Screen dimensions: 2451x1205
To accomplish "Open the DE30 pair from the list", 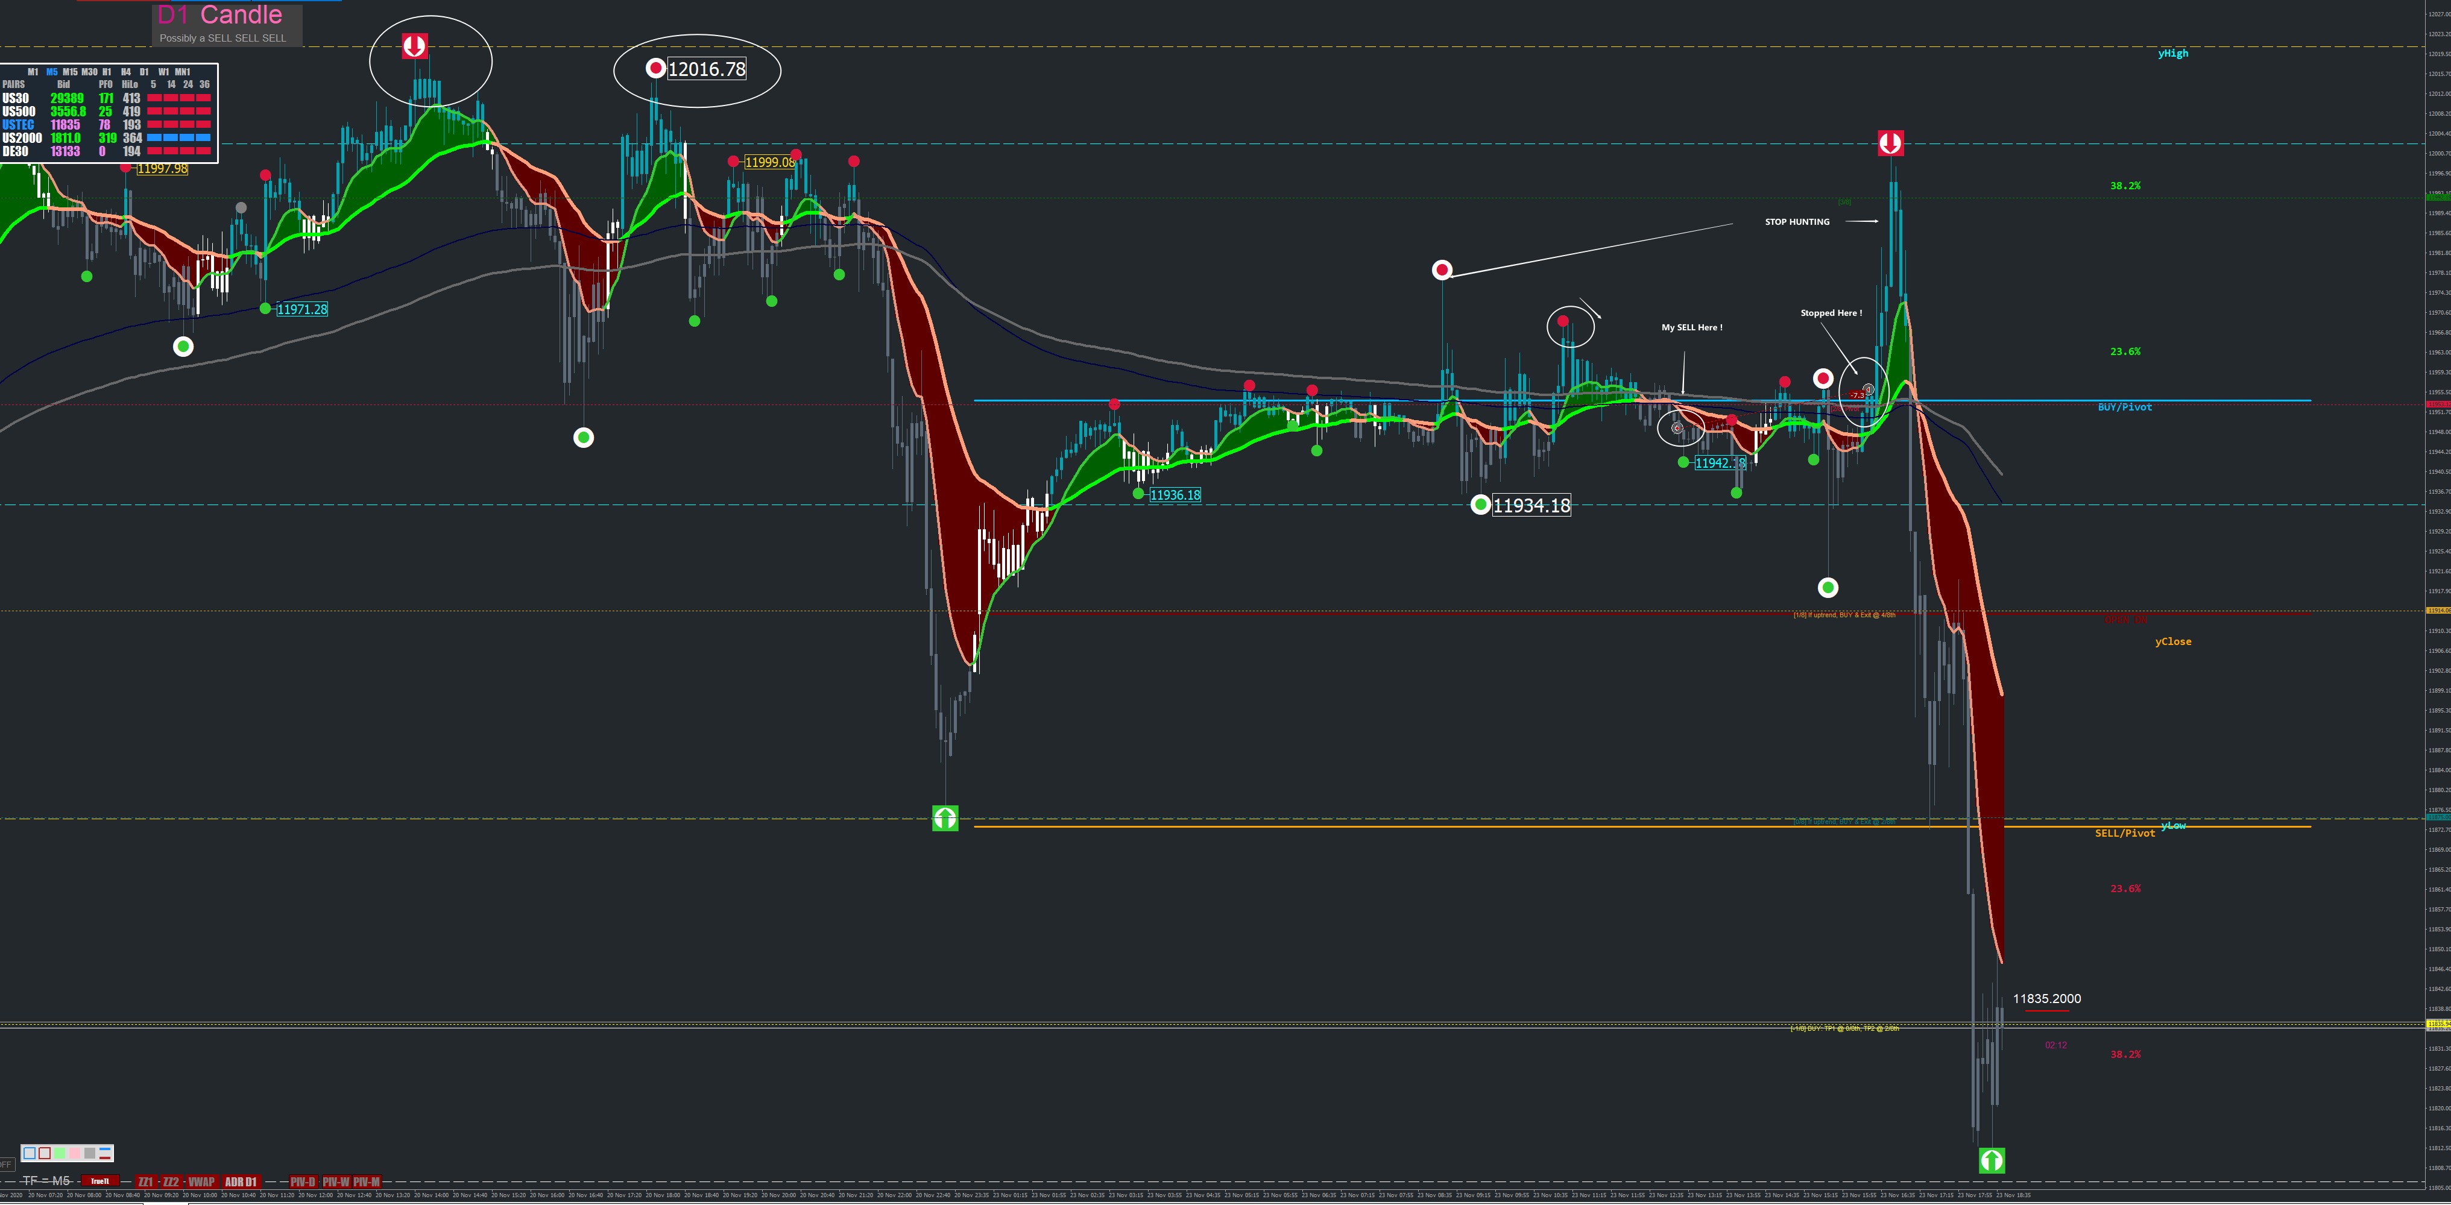I will click(15, 151).
